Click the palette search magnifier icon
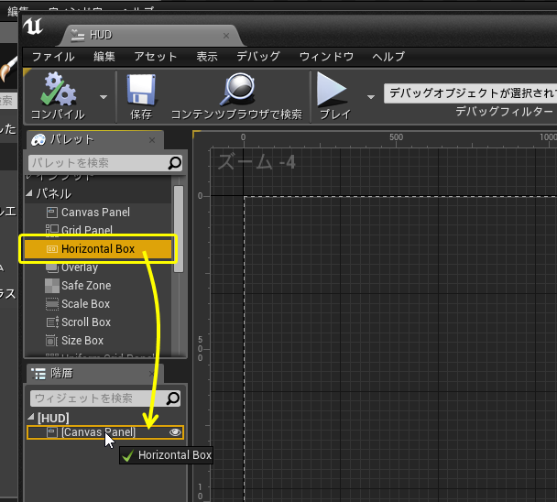This screenshot has width=557, height=502. tap(175, 163)
